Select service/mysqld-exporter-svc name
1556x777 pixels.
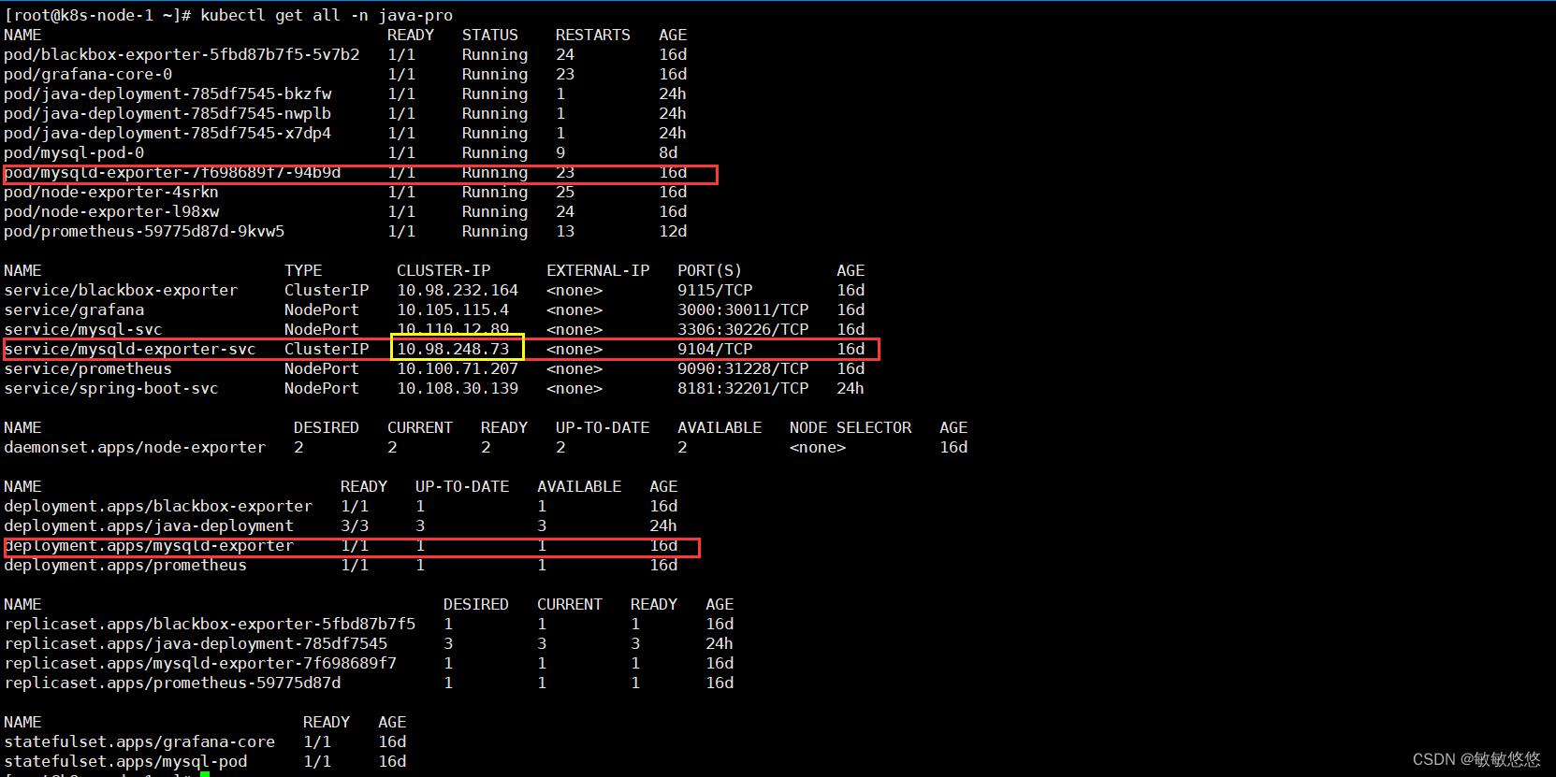point(130,349)
